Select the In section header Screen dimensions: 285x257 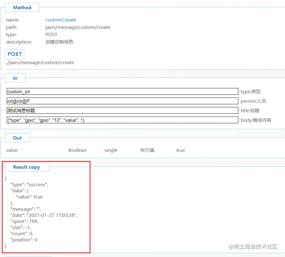pyautogui.click(x=15, y=78)
